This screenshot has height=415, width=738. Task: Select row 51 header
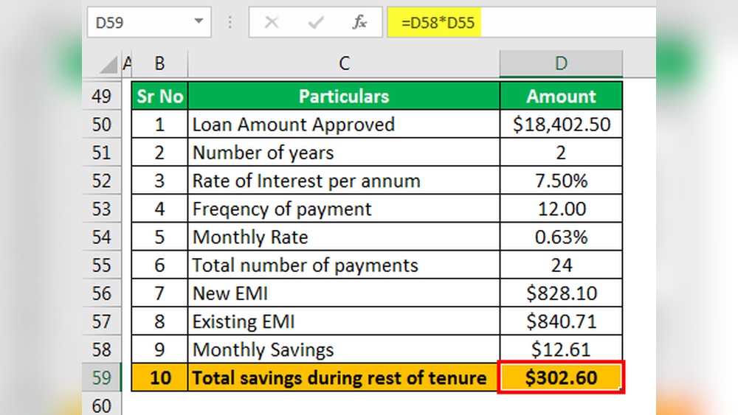(x=102, y=153)
